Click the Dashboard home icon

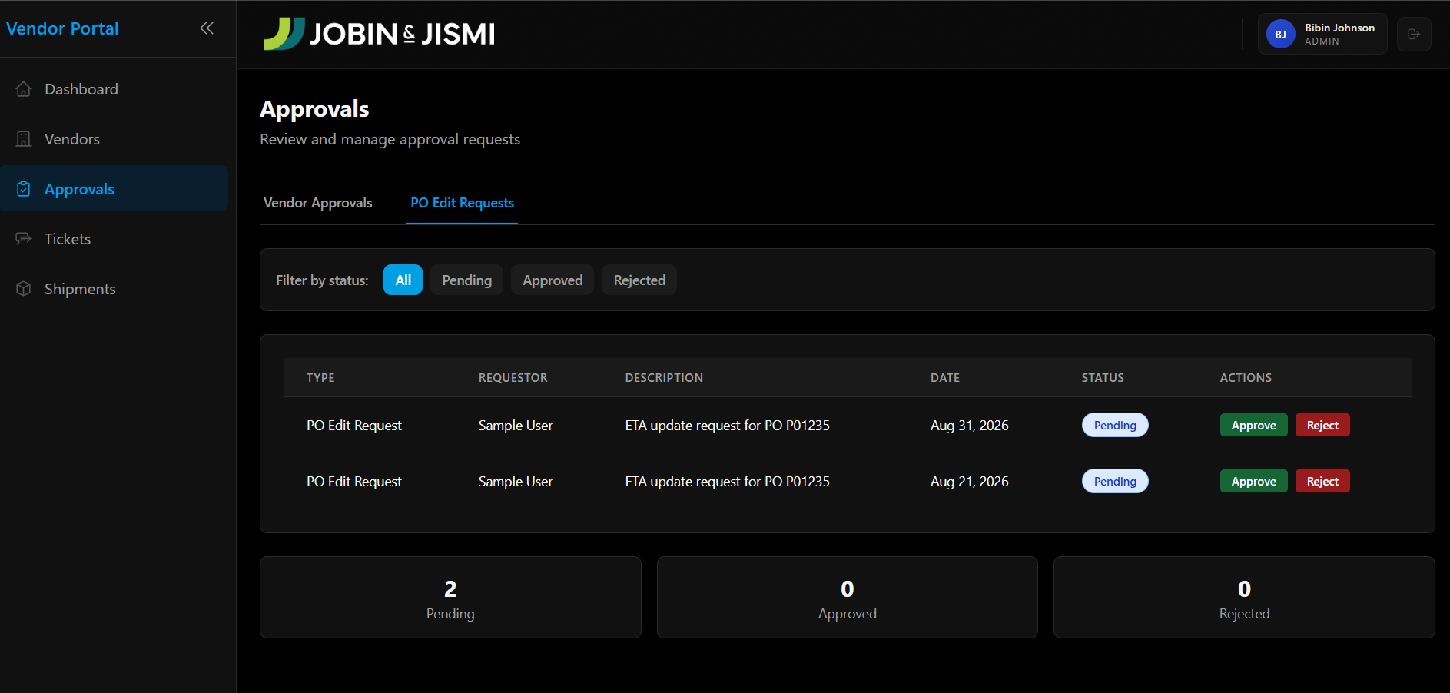[24, 89]
